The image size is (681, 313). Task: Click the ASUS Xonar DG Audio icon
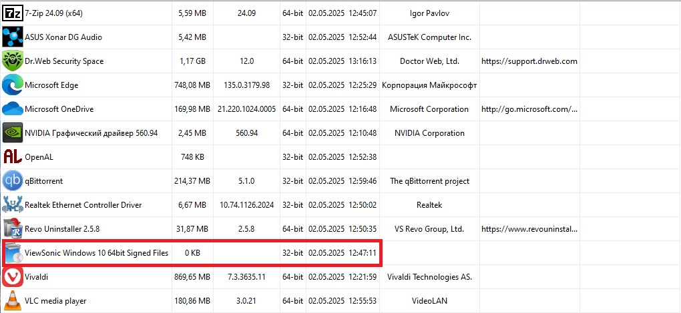coord(12,37)
